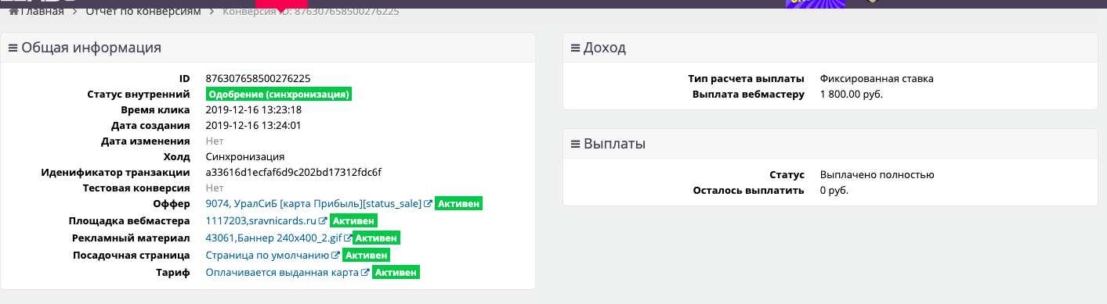Open external link icon beside Баннер 240x400_2.gif
The image size is (1107, 304).
346,238
